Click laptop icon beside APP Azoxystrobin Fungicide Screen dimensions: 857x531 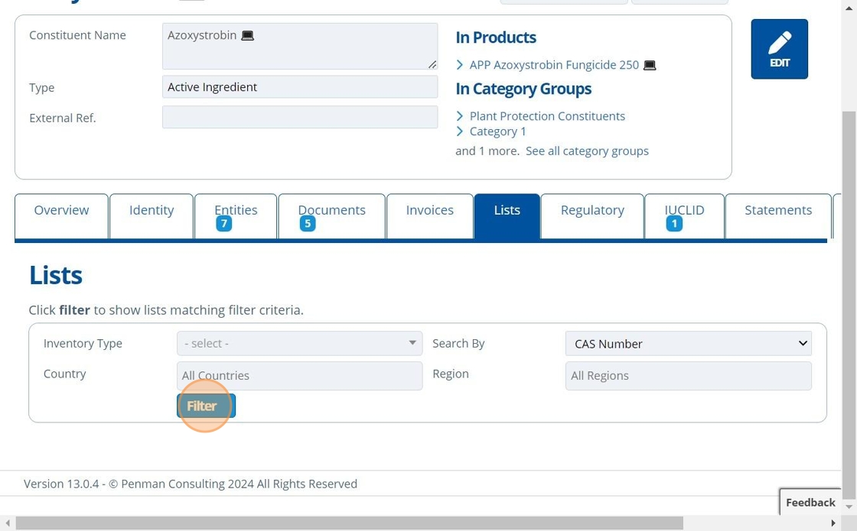[650, 66]
